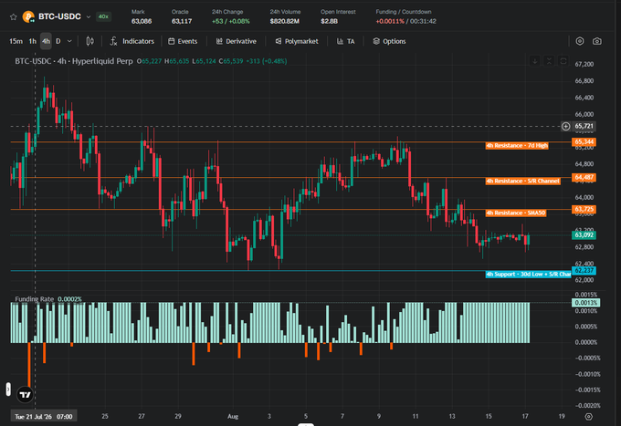Click the 64,487 orange price tag
The height and width of the screenshot is (426, 621).
pos(584,177)
